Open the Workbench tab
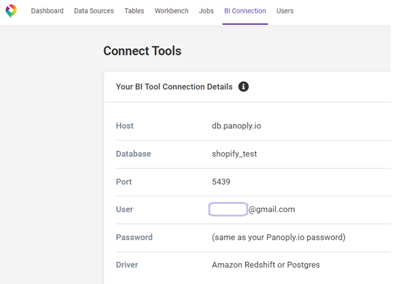The image size is (394, 284). [x=171, y=11]
